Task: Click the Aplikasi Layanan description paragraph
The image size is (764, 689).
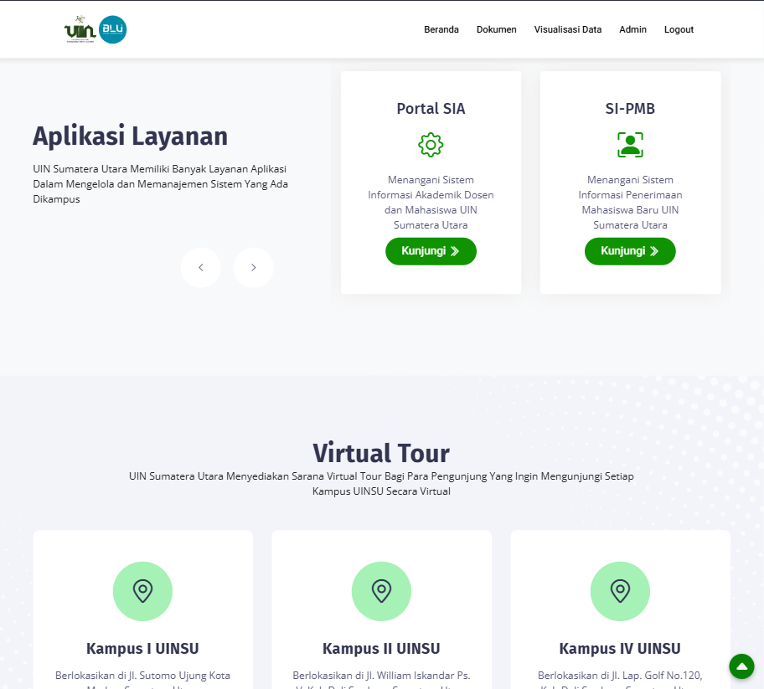Action: [x=161, y=184]
